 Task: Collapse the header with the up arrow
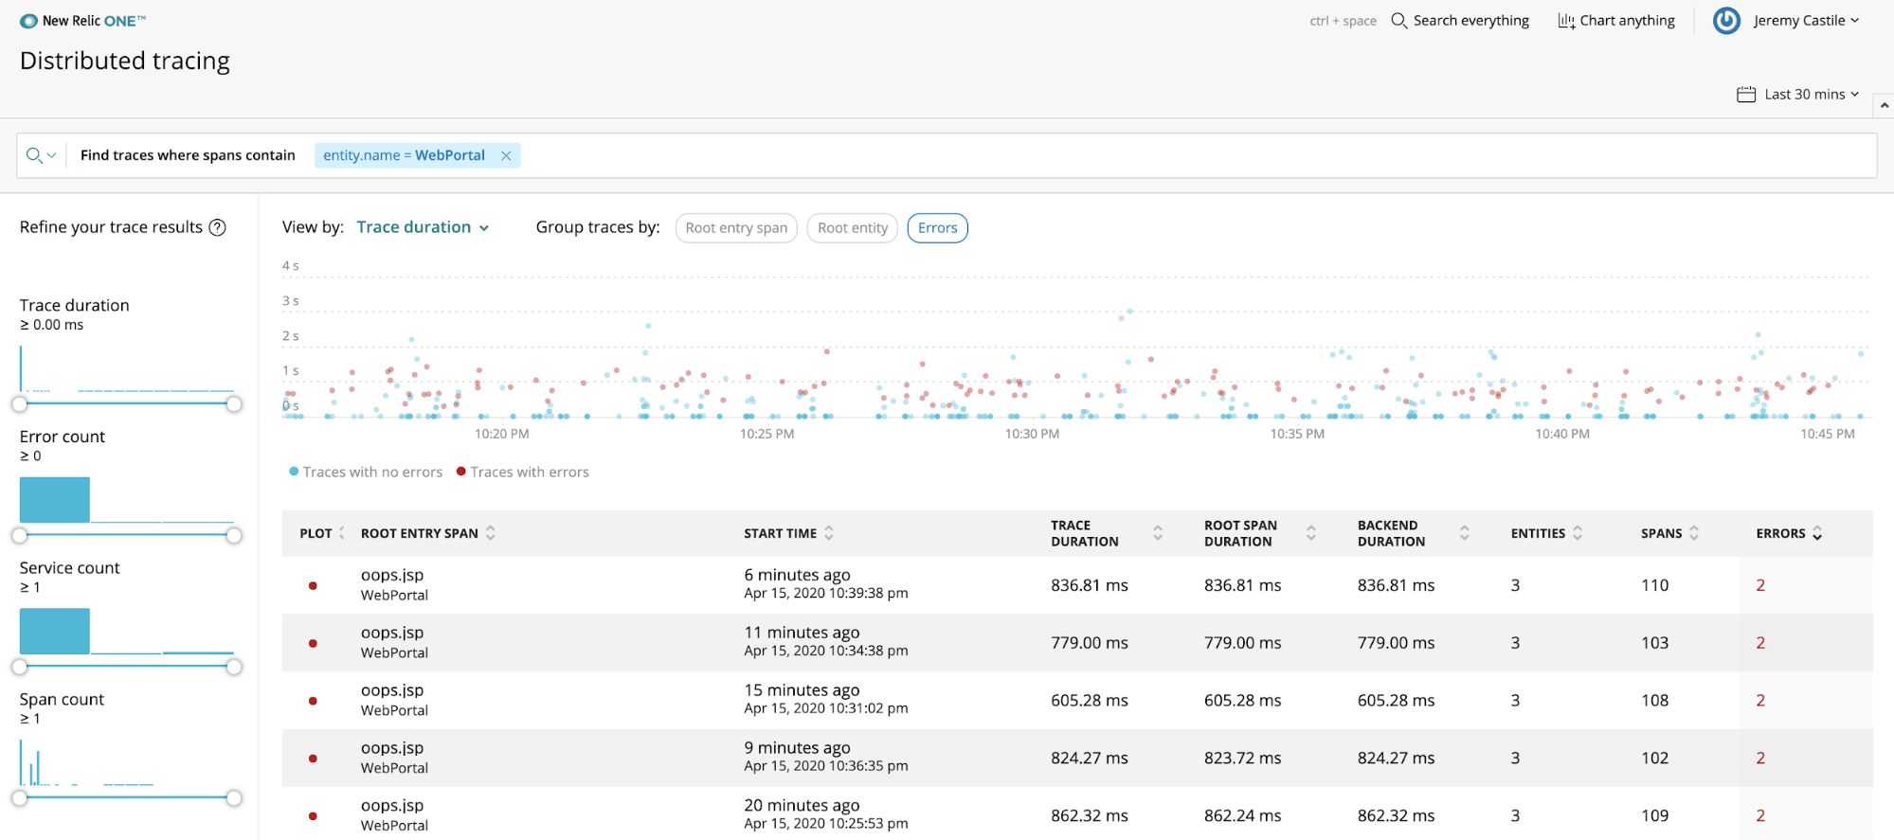pos(1885,105)
